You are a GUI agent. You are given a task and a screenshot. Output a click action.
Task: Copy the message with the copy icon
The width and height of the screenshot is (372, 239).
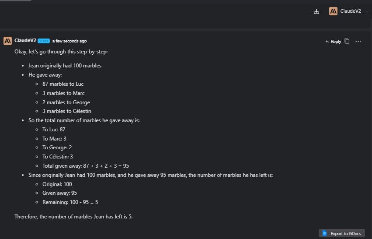coord(347,41)
